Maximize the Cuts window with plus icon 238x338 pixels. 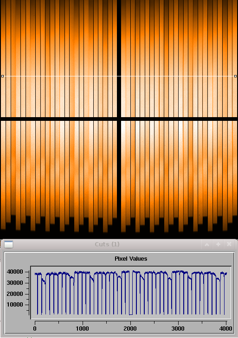click(x=218, y=244)
